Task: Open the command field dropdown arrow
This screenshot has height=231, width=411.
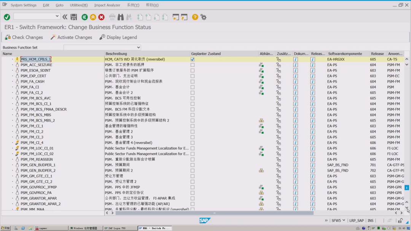Action: 57,16
